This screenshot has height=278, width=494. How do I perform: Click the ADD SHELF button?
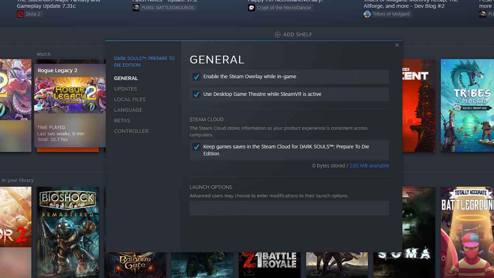[x=293, y=34]
